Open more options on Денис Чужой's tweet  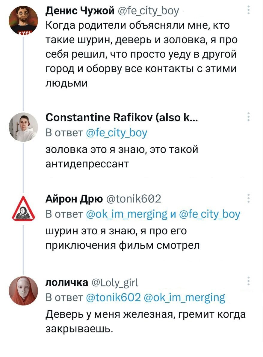pos(248,11)
